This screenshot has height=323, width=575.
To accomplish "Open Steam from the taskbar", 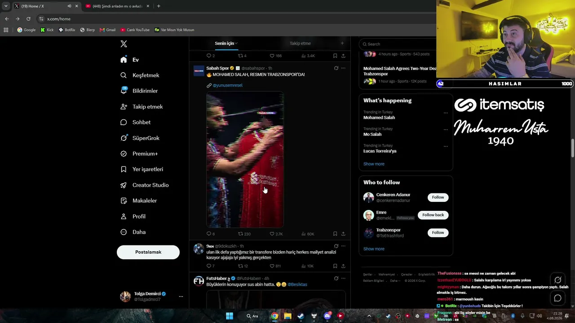I will pos(301,316).
